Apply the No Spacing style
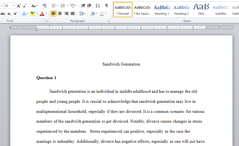The width and height of the screenshot is (239, 146). 142,10
